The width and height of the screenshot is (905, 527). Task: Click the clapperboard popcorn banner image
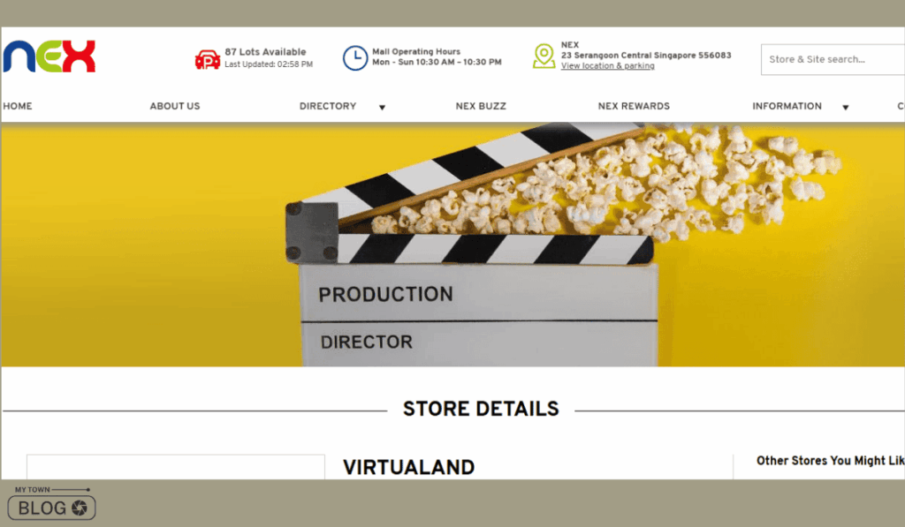(x=452, y=245)
